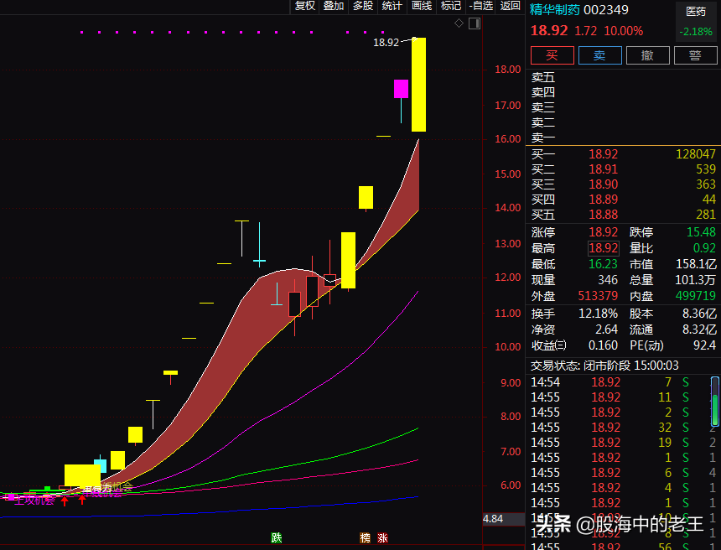Click the 内盘 value 499719

point(696,296)
